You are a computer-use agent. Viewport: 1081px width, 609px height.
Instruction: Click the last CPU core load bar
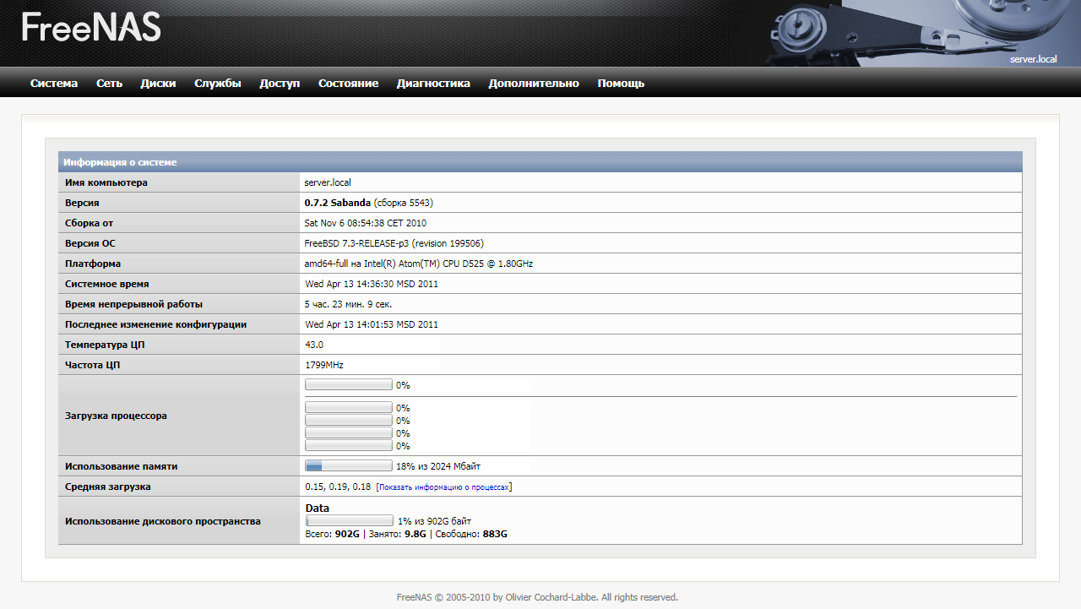tap(349, 446)
